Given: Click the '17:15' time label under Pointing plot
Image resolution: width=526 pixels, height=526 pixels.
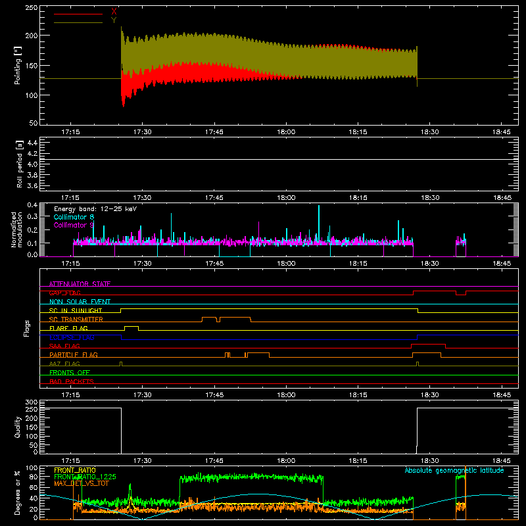Looking at the screenshot, I should click(70, 132).
